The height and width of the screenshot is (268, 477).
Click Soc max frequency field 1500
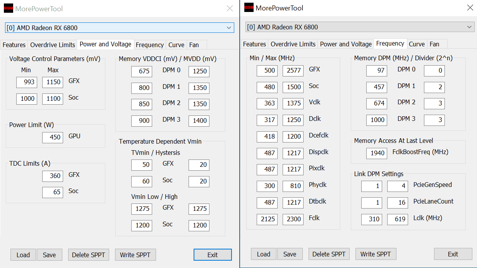[x=293, y=87]
